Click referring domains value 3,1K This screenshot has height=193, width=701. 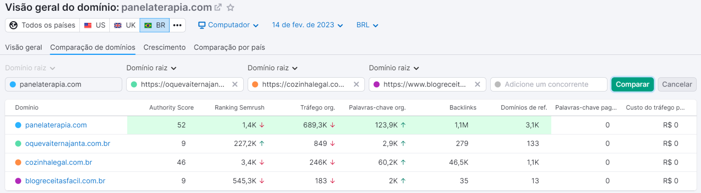pos(532,125)
